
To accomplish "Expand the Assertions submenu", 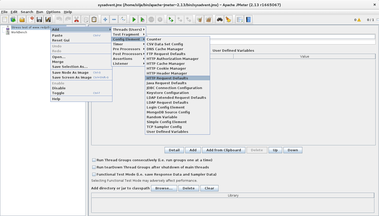I will pyautogui.click(x=129, y=59).
